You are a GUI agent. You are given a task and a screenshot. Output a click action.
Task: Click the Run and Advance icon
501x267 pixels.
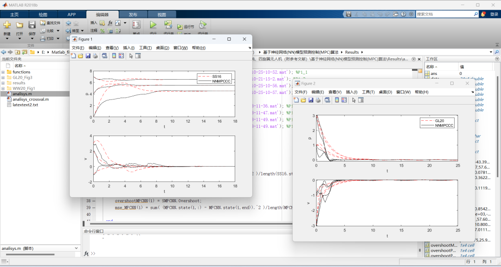coord(168,25)
